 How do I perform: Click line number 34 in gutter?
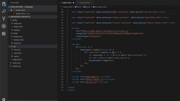point(62,44)
